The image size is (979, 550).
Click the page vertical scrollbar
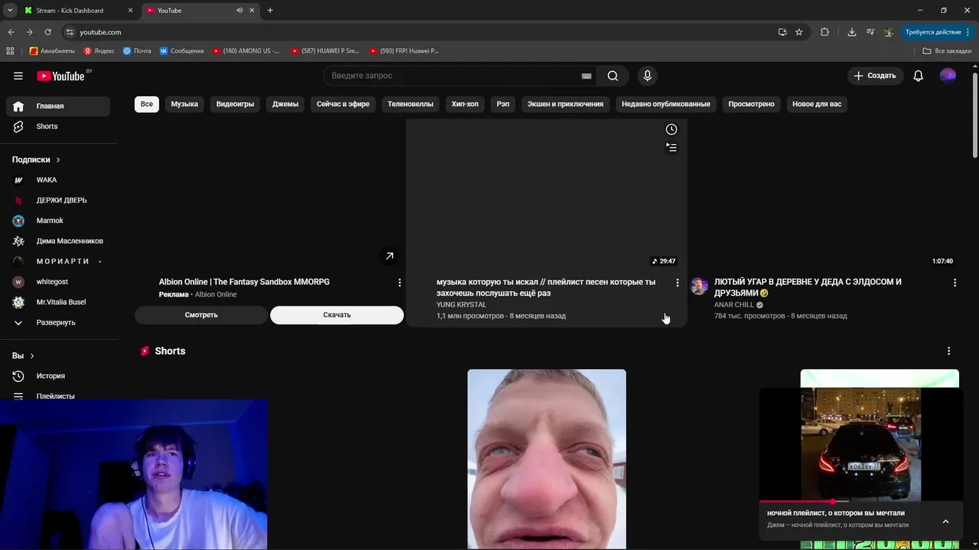point(974,115)
